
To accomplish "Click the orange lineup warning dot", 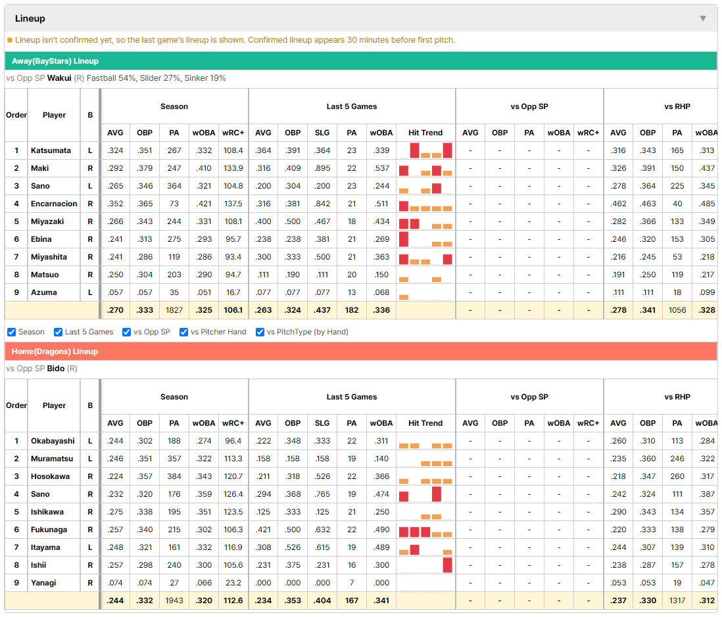I will (10, 40).
